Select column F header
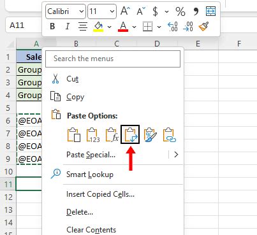Viewport: 257px width, 235px height. [x=239, y=44]
